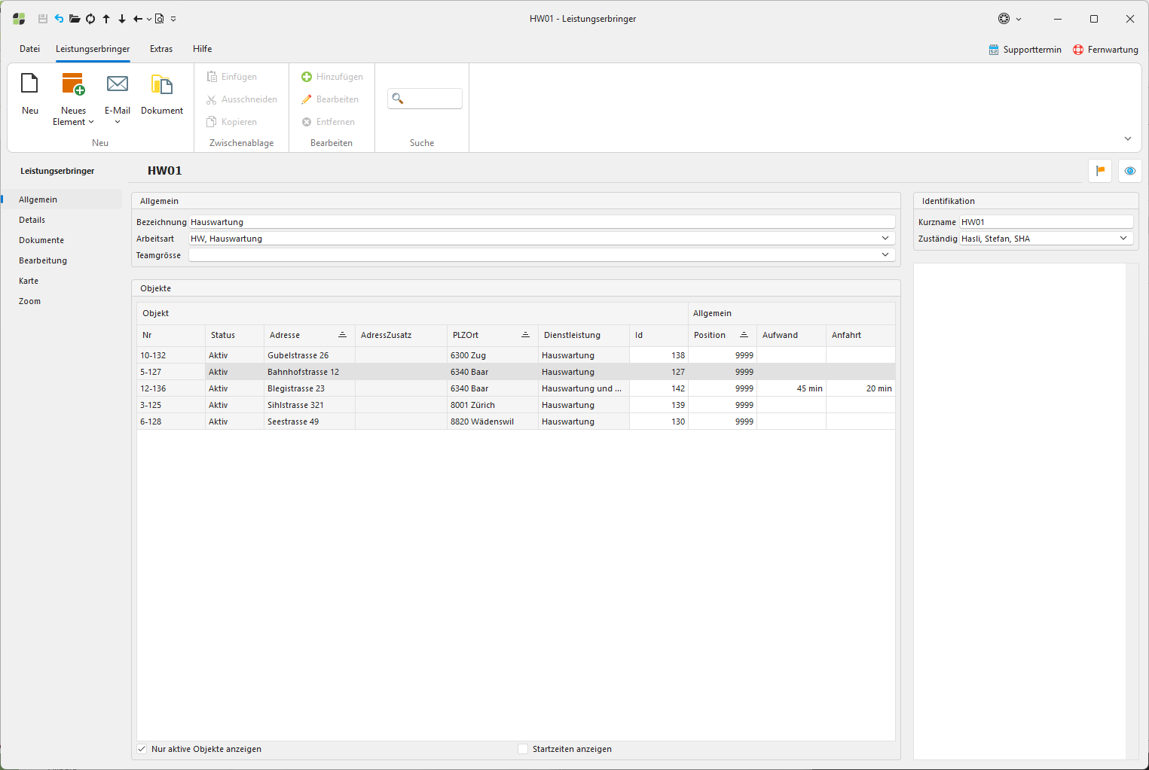
Task: Click the application logo icon
Action: tap(19, 19)
